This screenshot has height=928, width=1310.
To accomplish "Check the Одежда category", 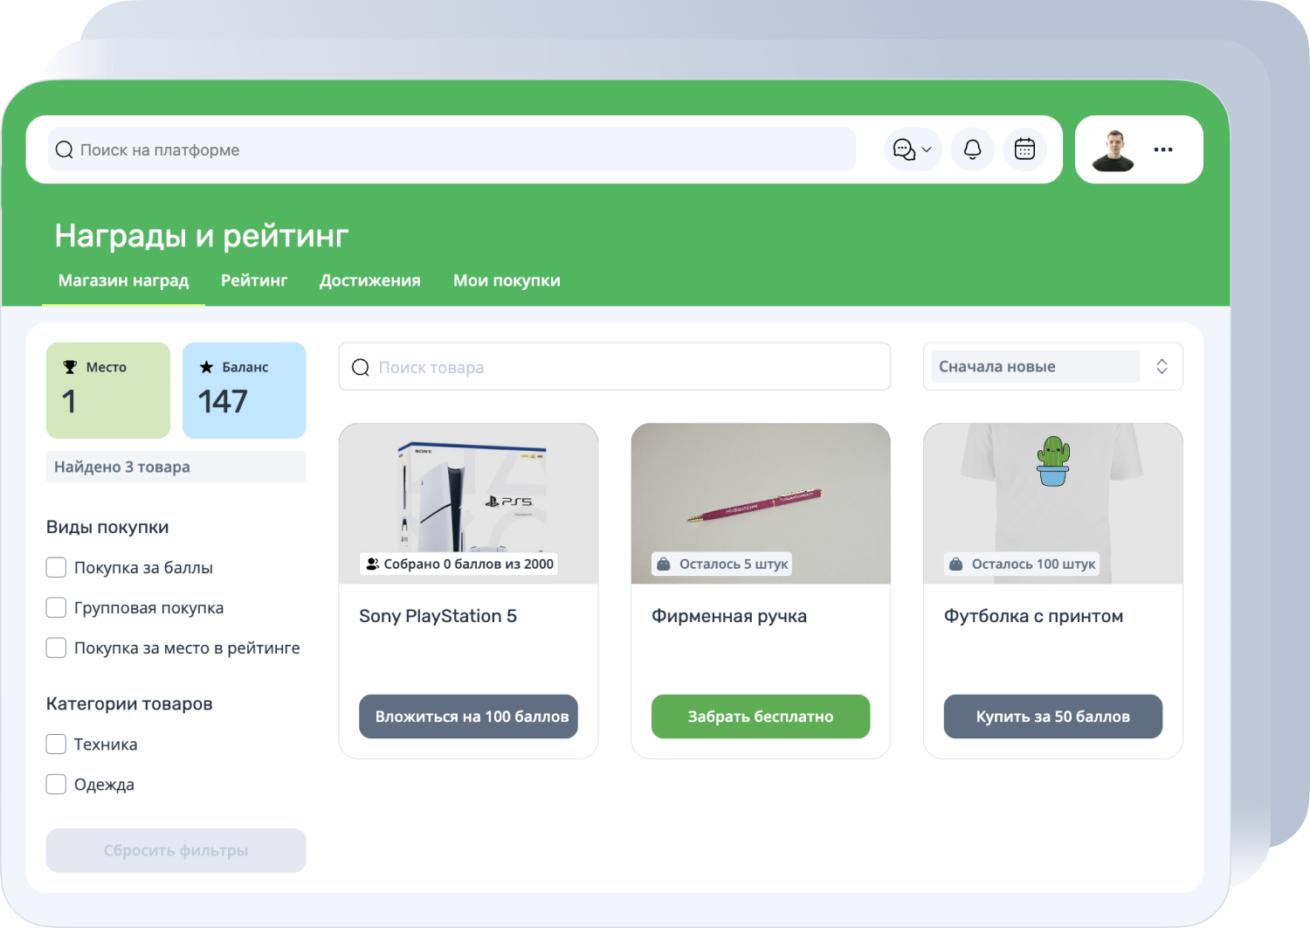I will (56, 785).
